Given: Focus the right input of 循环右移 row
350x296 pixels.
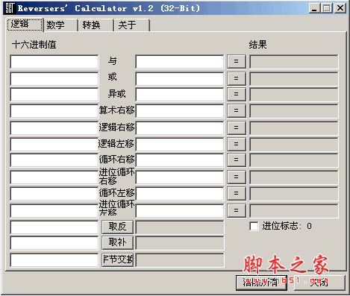Looking at the screenshot, I should [x=180, y=160].
